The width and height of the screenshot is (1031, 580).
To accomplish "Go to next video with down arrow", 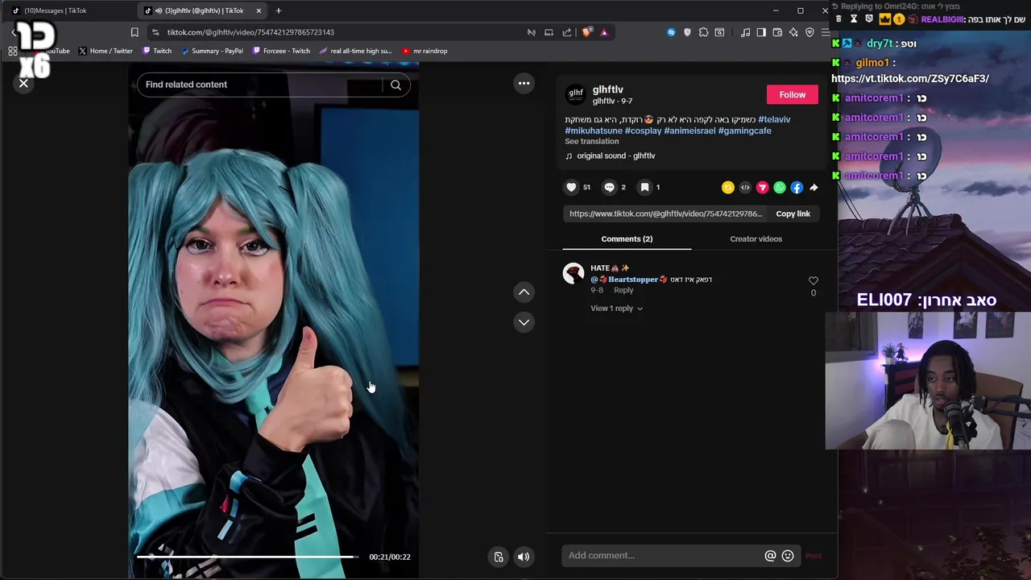I will (524, 322).
